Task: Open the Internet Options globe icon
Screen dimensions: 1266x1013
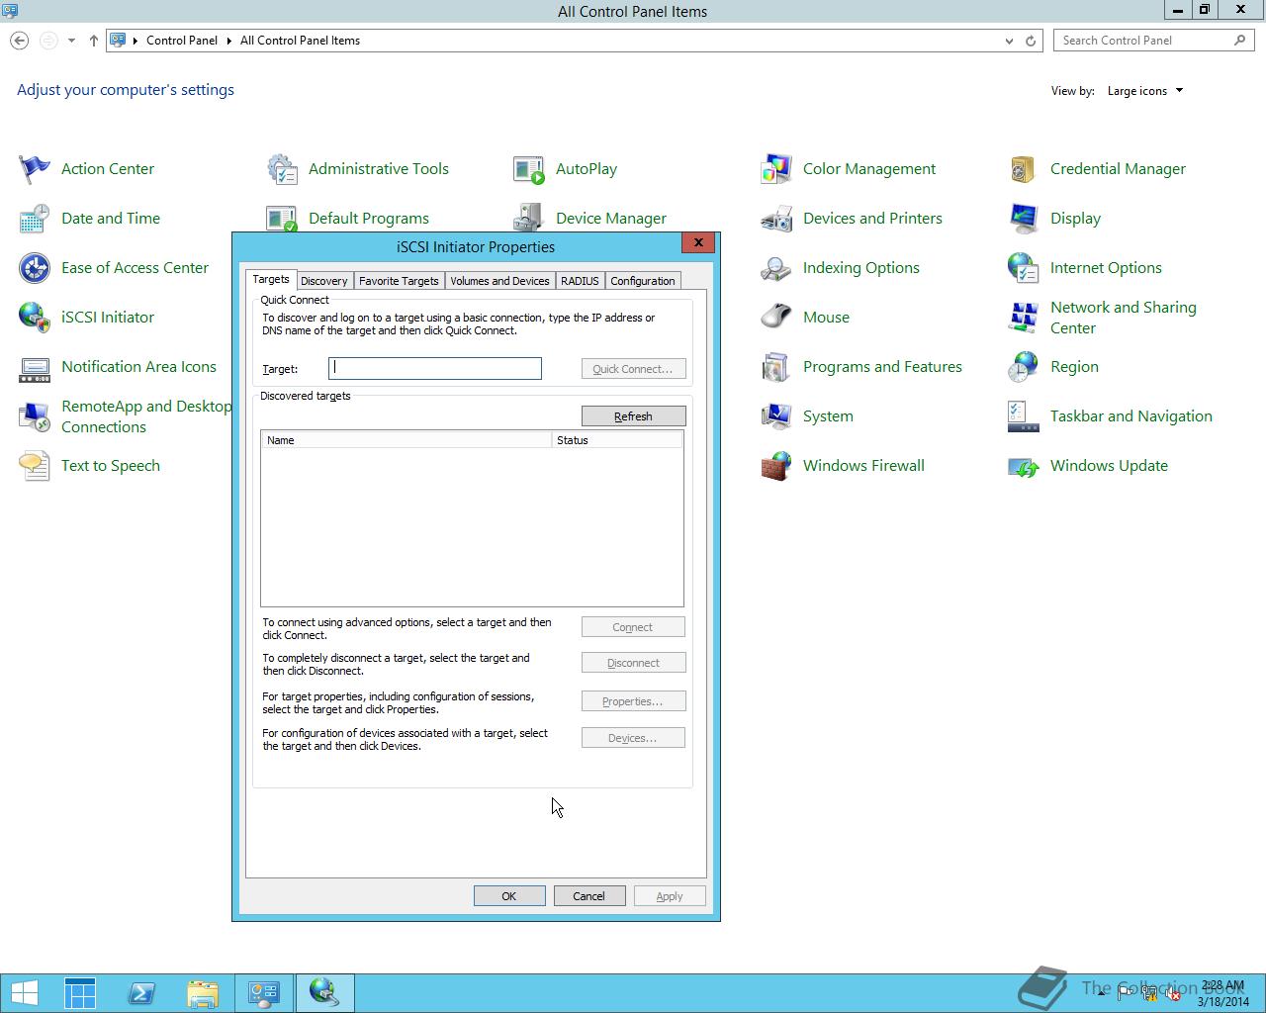Action: (1024, 268)
